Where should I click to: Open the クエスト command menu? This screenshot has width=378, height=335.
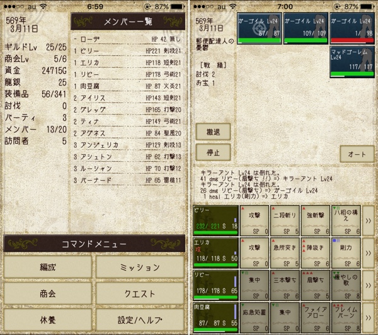[x=140, y=293]
